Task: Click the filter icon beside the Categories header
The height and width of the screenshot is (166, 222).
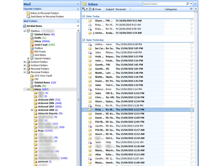Action: (191, 9)
